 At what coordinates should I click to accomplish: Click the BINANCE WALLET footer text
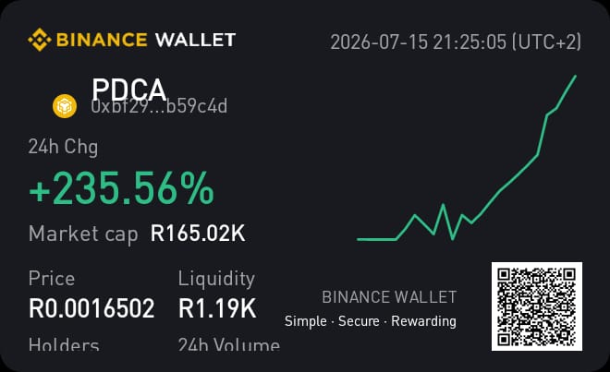389,297
